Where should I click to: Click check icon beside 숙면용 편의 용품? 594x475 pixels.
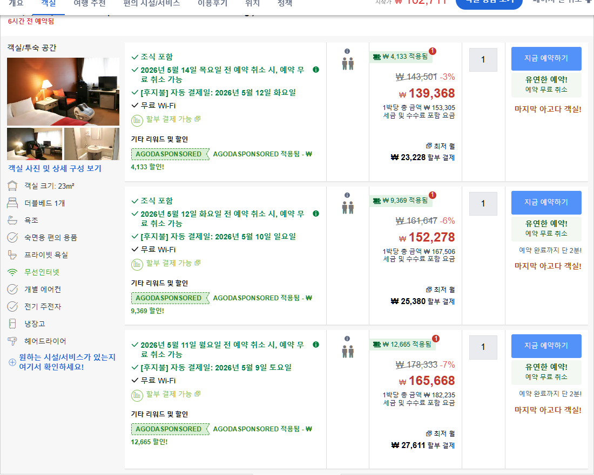(x=12, y=237)
